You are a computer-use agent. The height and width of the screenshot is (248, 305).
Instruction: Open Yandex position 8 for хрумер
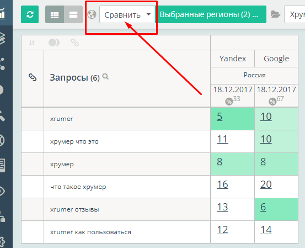220,162
